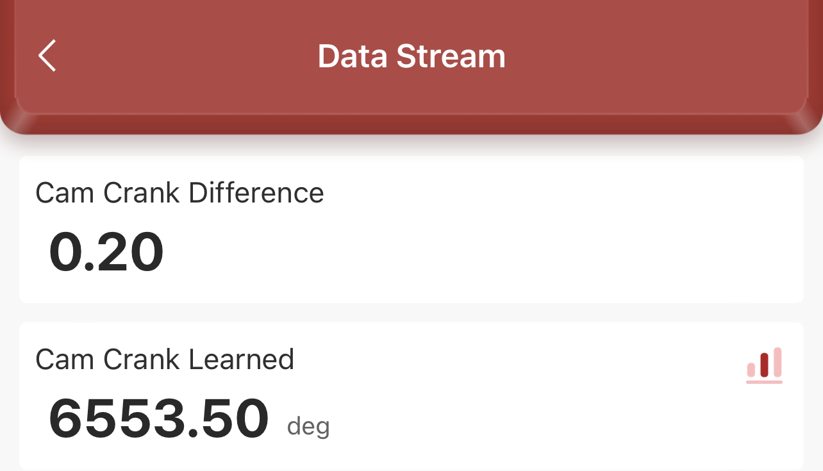
Task: Click the Data Stream header title
Action: point(411,56)
